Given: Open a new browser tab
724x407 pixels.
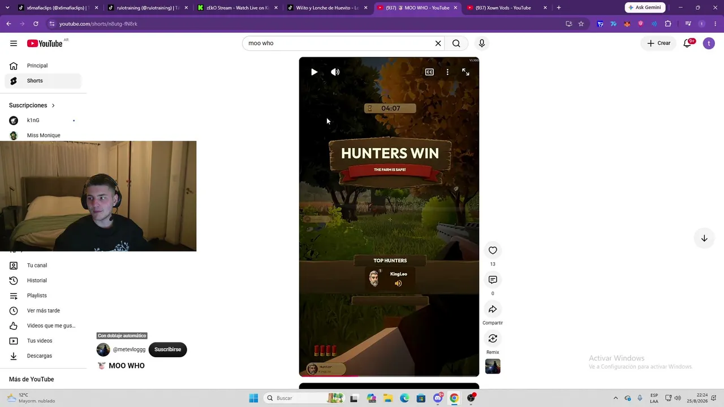Looking at the screenshot, I should pos(559,8).
